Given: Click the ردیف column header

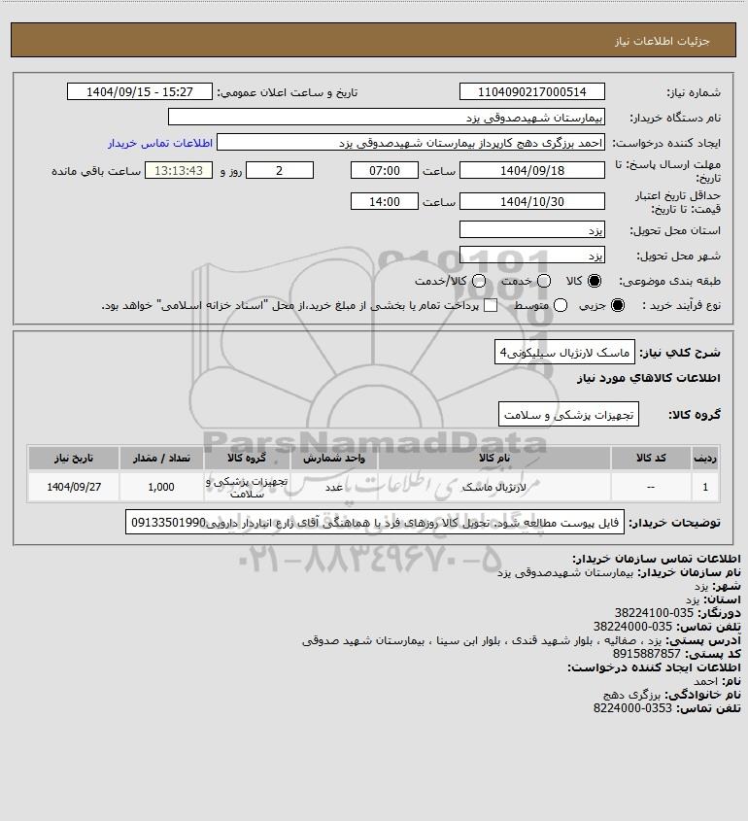Looking at the screenshot, I should pos(705,459).
